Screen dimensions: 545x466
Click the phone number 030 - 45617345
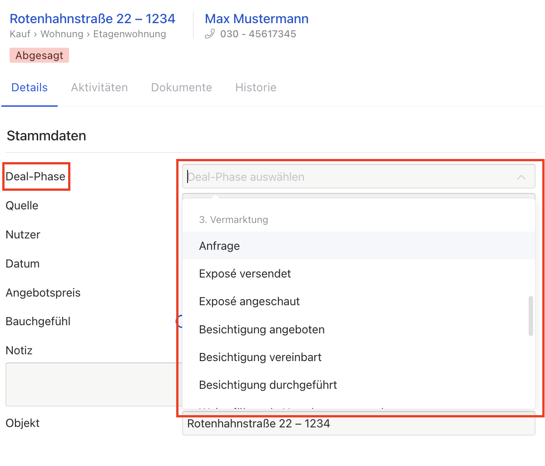point(258,34)
